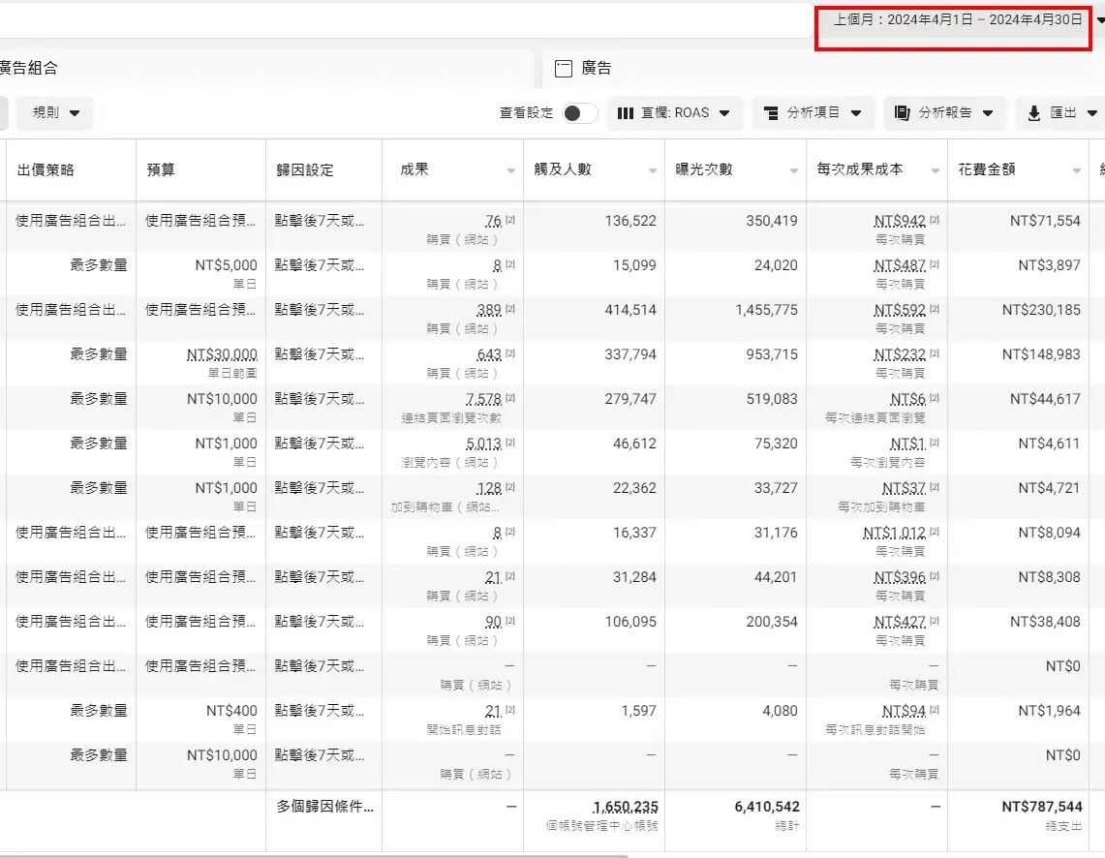This screenshot has width=1105, height=858.
Task: Open the 直欄: ROAS columns dropdown
Action: point(674,112)
